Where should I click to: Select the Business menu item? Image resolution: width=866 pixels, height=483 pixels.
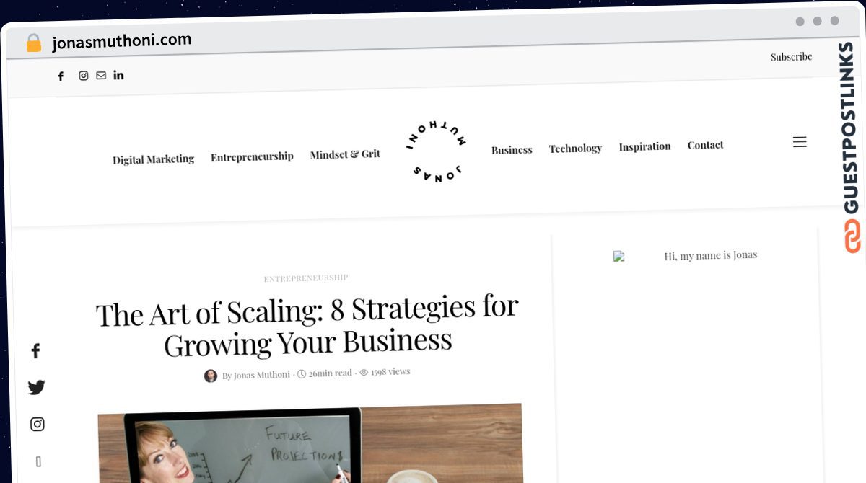point(512,150)
